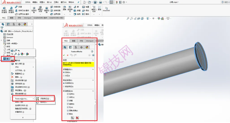Image resolution: width=230 pixels, height=123 pixels.
Task: Choose the Wrap (包覆) tool
Action: tap(86, 7)
